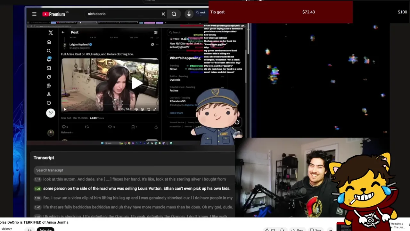Start voice search with microphone icon
Screen dimensions: 410x231
pos(189,14)
